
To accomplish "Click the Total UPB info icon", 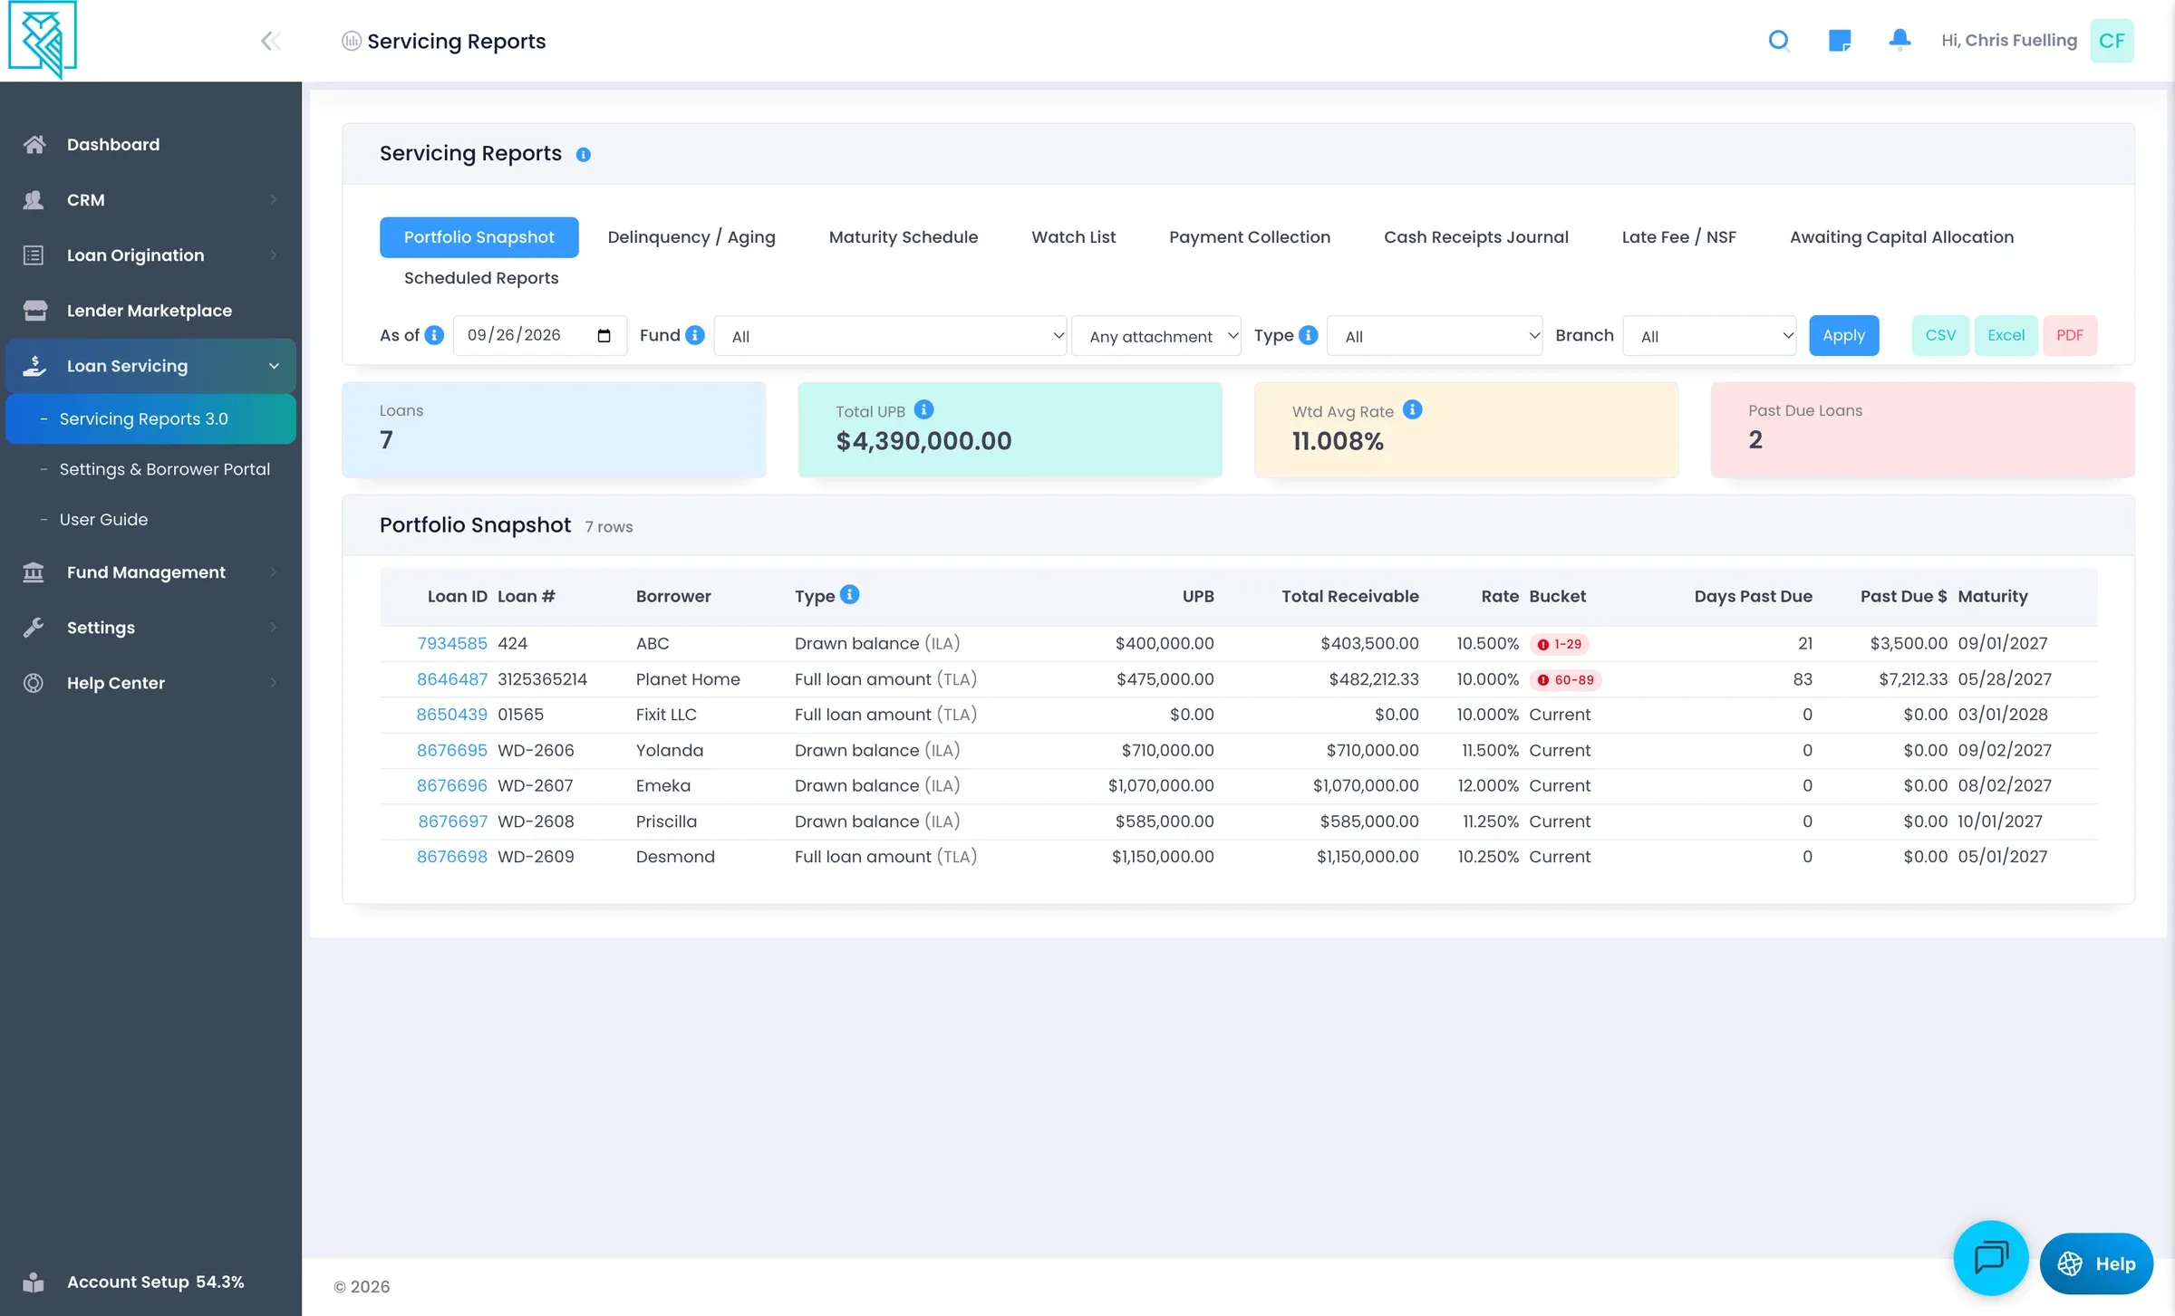I will coord(923,409).
